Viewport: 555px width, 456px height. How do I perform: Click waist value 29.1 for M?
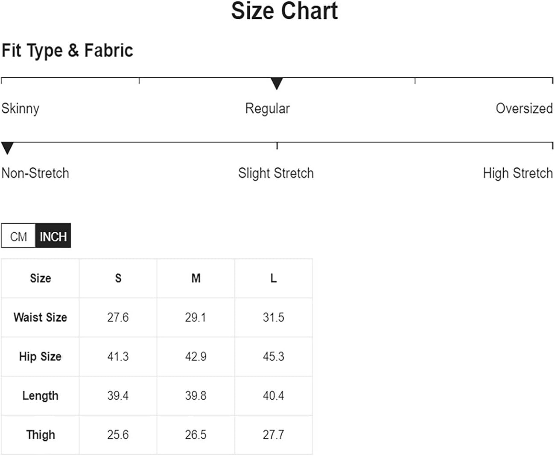[x=196, y=317]
